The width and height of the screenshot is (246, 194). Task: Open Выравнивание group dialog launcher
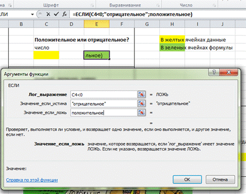pyautogui.click(x=158, y=6)
